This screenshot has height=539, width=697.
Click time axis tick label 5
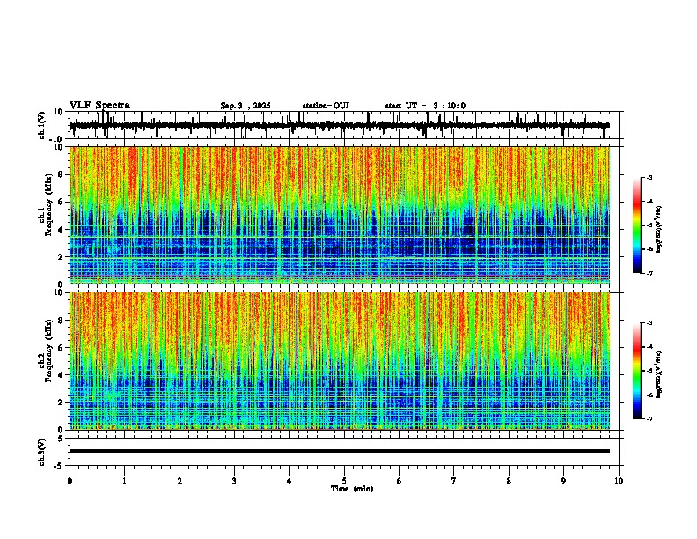click(x=344, y=481)
